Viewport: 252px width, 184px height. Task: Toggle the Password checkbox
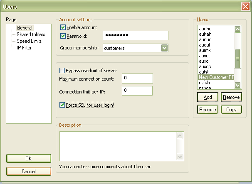tap(63, 36)
